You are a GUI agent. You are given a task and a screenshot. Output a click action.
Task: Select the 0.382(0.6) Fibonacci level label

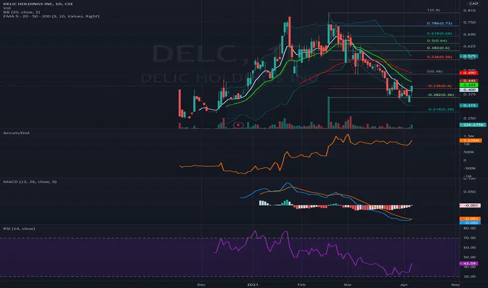[x=438, y=48]
